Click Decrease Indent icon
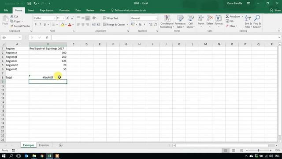This screenshot has height=159, width=282. click(x=94, y=25)
